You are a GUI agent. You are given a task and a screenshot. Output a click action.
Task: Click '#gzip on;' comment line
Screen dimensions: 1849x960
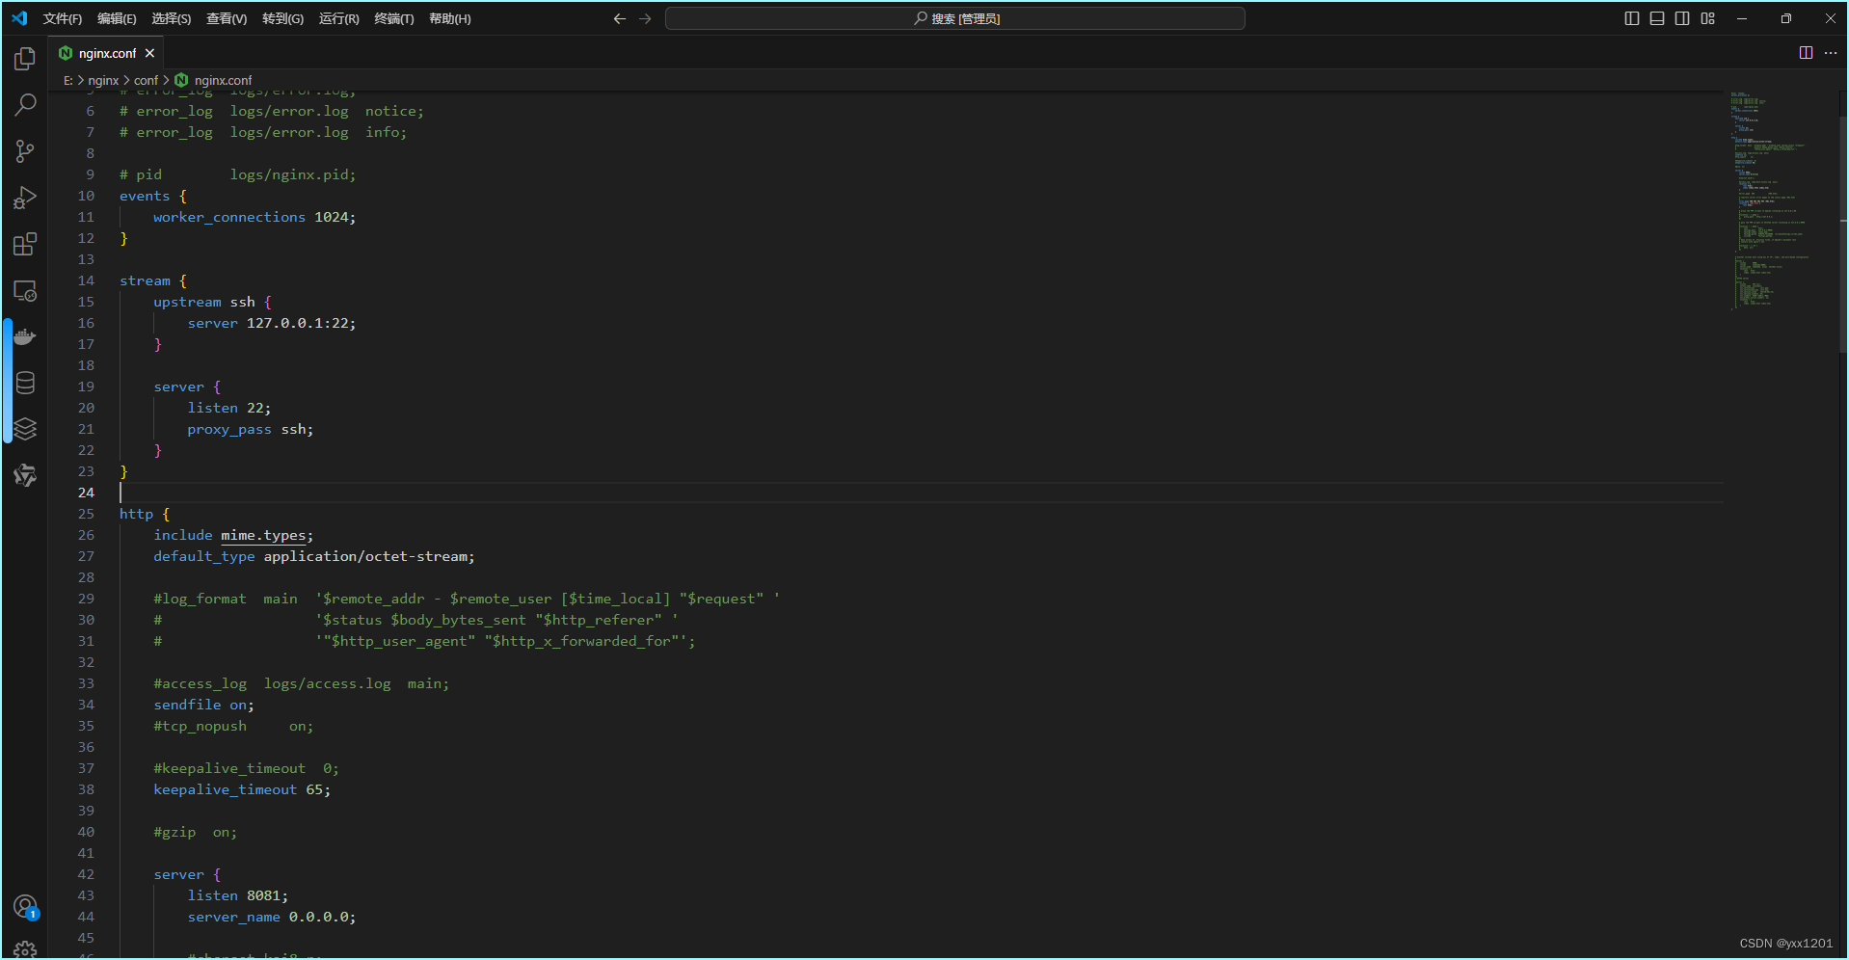[196, 832]
